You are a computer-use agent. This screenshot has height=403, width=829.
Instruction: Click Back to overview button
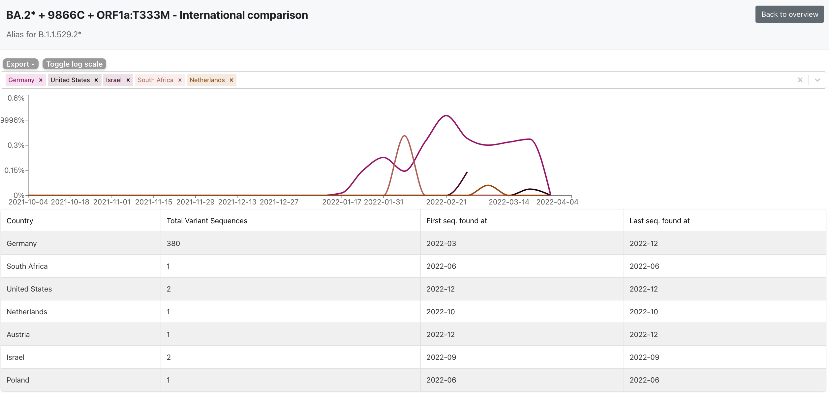coord(789,14)
